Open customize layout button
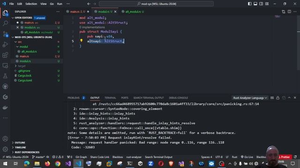The height and width of the screenshot is (168, 300). click(x=267, y=4)
